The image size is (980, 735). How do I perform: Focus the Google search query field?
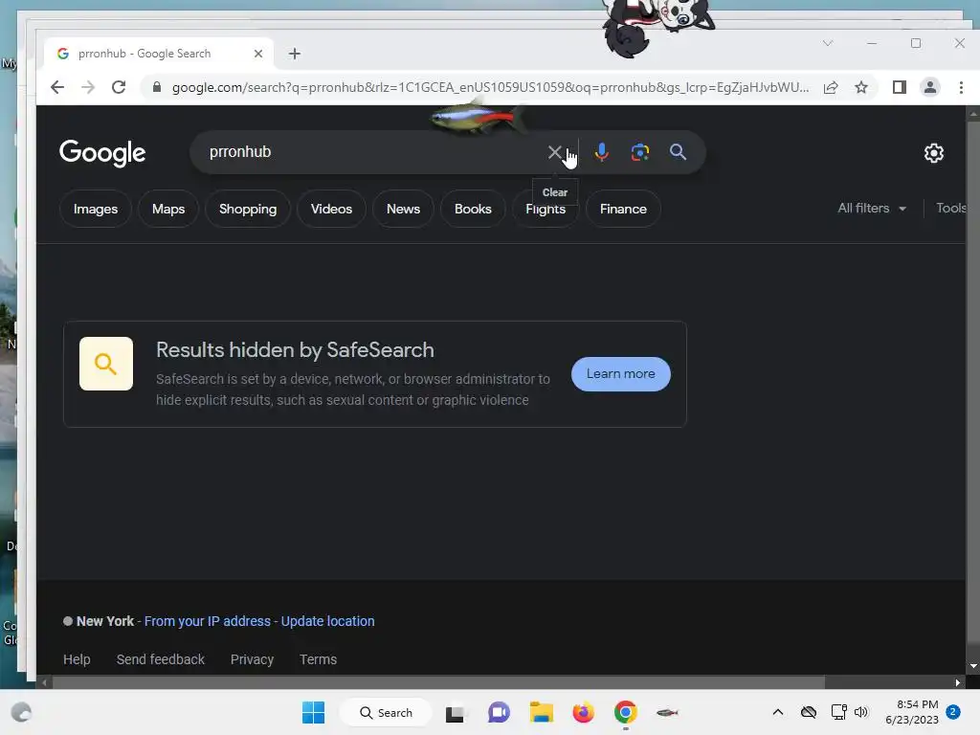click(374, 152)
